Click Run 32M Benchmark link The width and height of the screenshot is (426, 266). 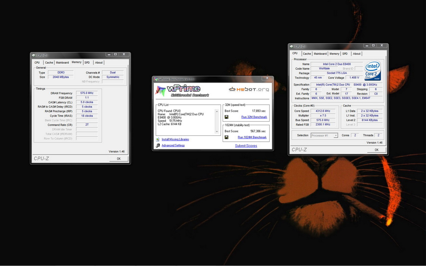254,117
